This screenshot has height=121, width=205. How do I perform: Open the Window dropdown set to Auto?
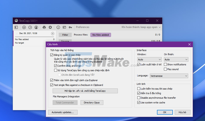[x=149, y=60]
